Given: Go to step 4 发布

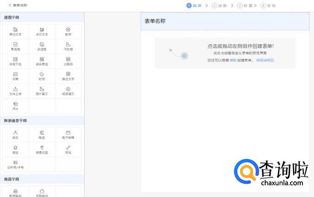Looking at the screenshot, I should coord(268,6).
